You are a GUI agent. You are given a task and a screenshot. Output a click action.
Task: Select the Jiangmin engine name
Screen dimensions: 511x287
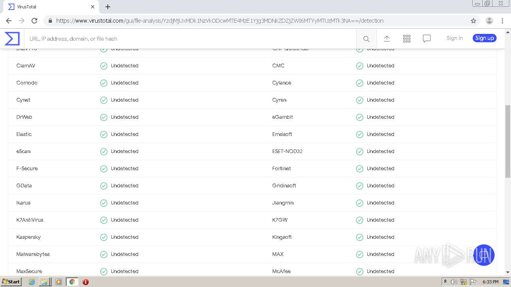pos(283,203)
